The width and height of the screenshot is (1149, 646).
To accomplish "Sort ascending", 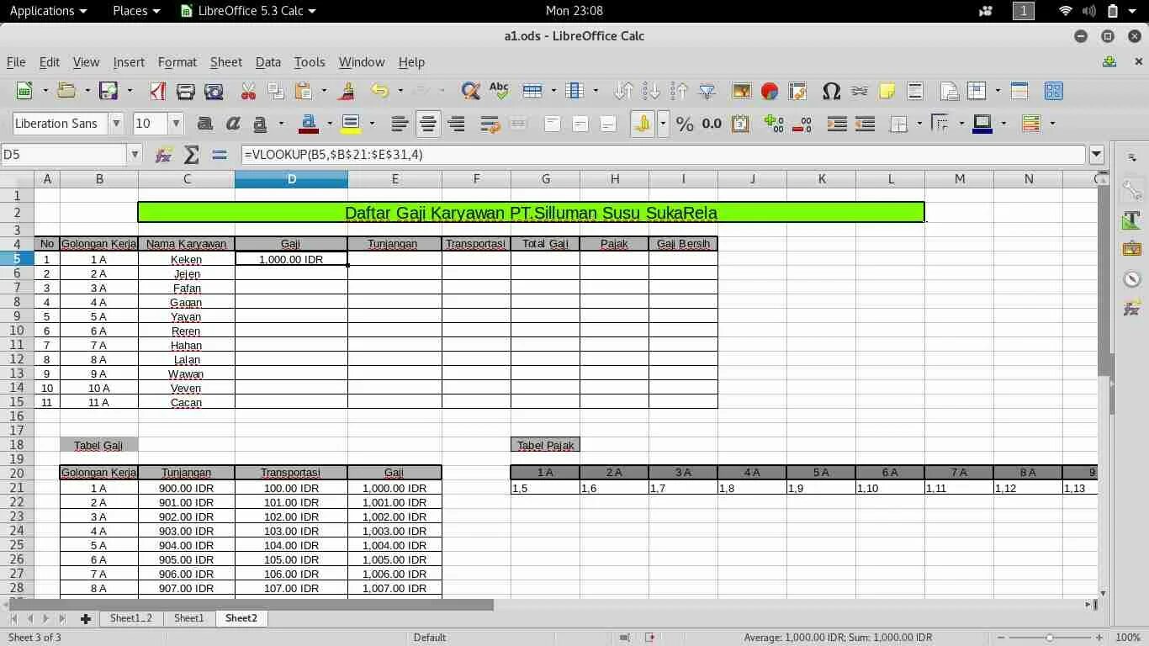I will tap(652, 91).
